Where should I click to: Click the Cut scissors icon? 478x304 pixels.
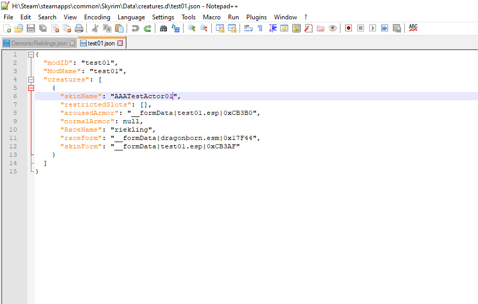(95, 28)
